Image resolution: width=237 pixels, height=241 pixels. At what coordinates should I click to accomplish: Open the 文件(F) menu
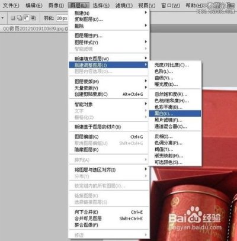coord(11,5)
